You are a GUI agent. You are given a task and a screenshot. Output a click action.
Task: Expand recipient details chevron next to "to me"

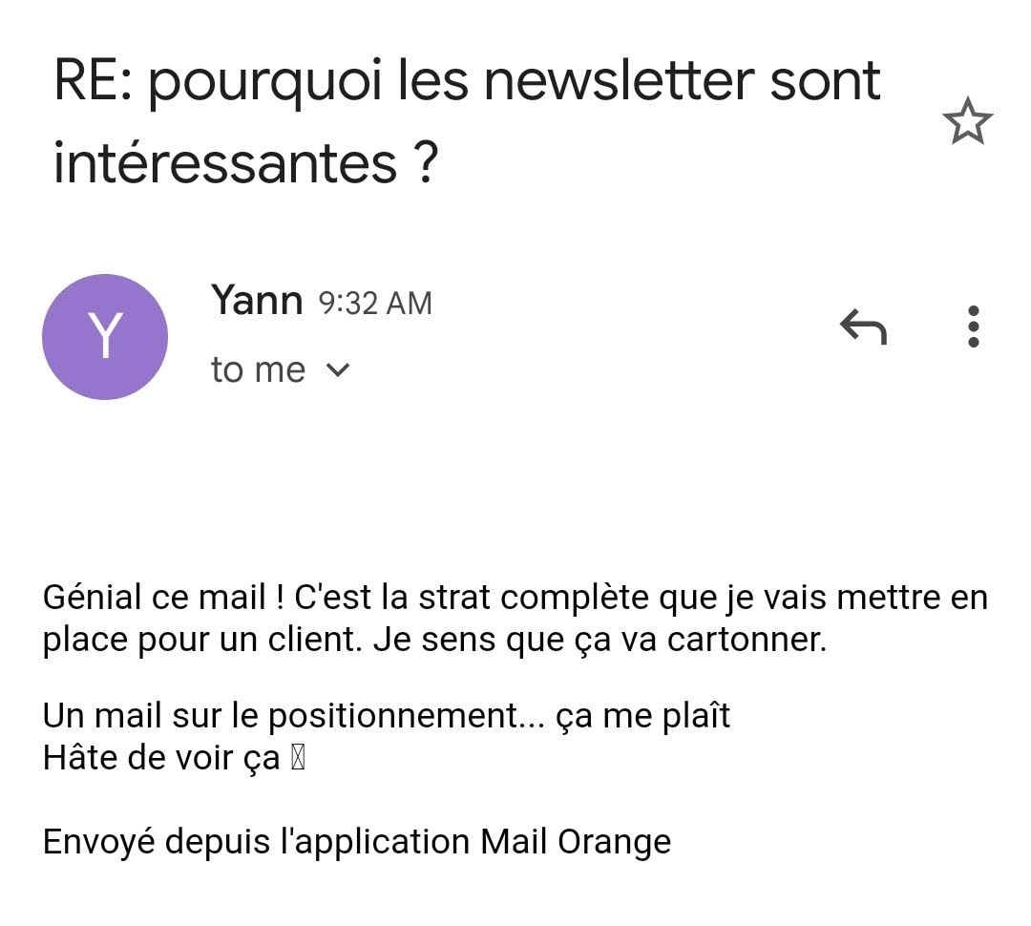tap(338, 370)
